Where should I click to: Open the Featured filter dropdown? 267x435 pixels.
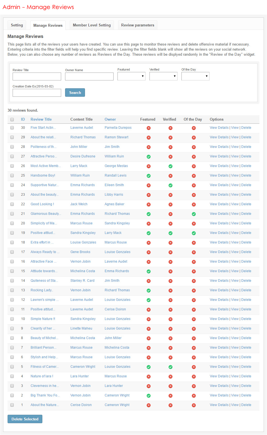(131, 76)
